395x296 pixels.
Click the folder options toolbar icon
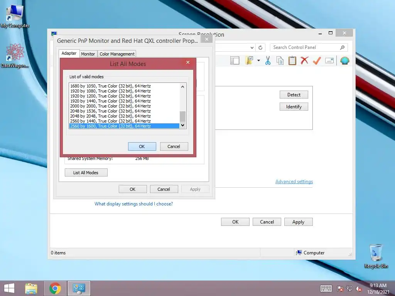coord(249,61)
